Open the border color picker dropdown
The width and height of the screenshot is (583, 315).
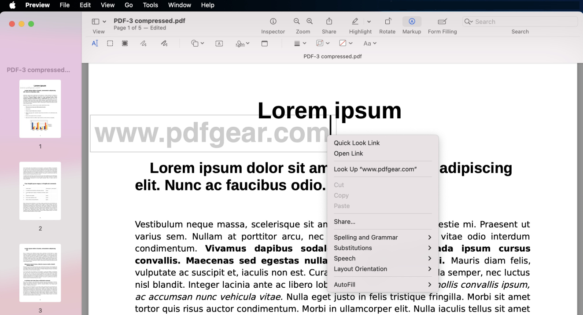(323, 43)
